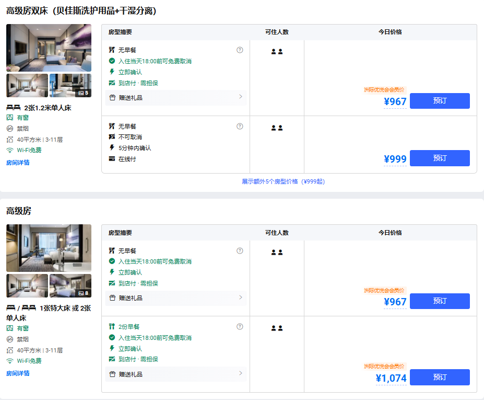Click gift icon in first 赠送礼品 row

point(112,98)
